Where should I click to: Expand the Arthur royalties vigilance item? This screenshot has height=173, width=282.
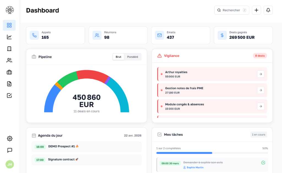coord(261,74)
